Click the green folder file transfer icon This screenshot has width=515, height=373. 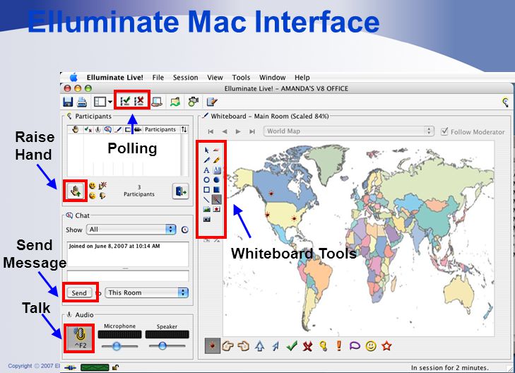click(175, 102)
